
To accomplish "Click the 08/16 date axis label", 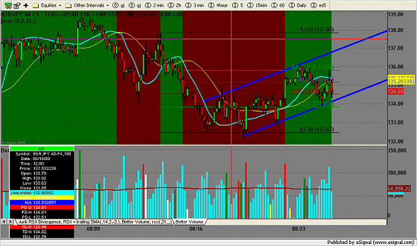I will tap(196, 229).
